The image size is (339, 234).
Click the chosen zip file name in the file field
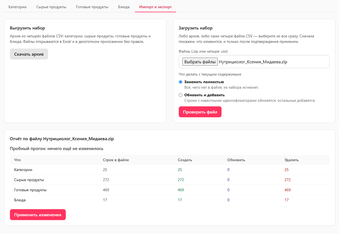click(x=253, y=62)
